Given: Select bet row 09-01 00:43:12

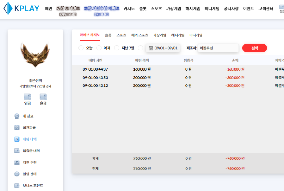Looking at the screenshot, I should pyautogui.click(x=178, y=86).
